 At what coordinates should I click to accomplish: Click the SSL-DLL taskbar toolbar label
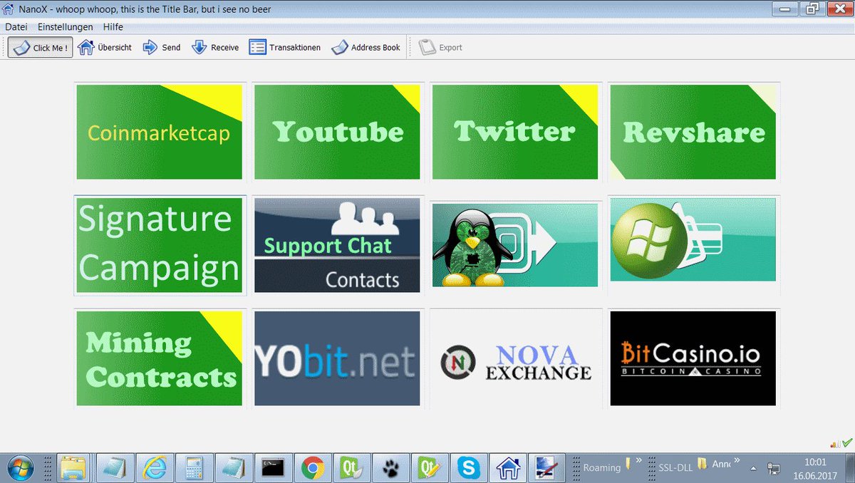point(675,468)
